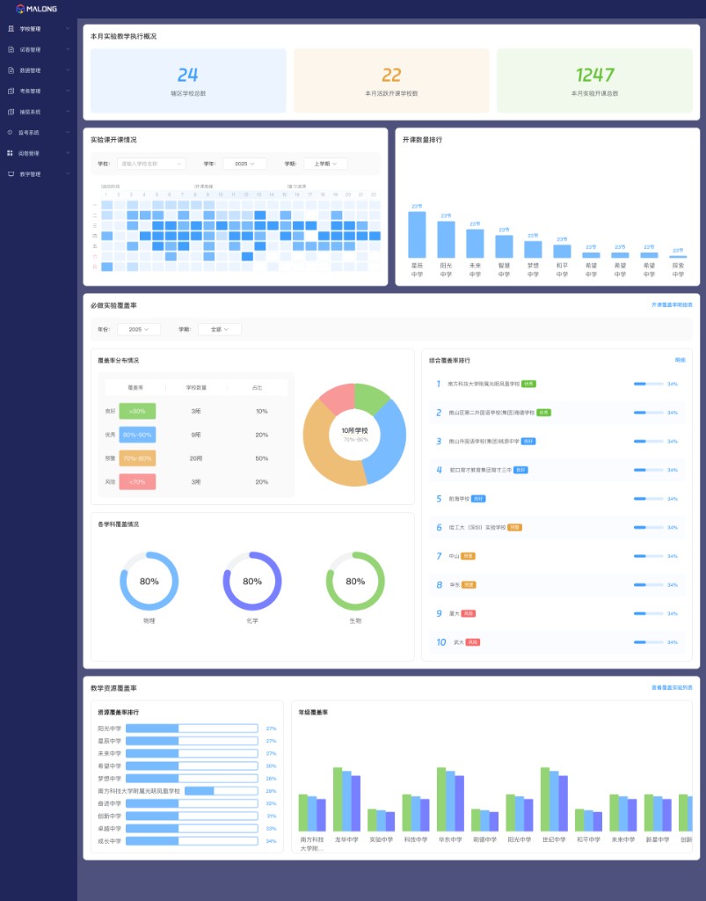The height and width of the screenshot is (901, 706).
Task: Click 希望中学 bar in 资源覆盖率排行
Action: click(192, 766)
